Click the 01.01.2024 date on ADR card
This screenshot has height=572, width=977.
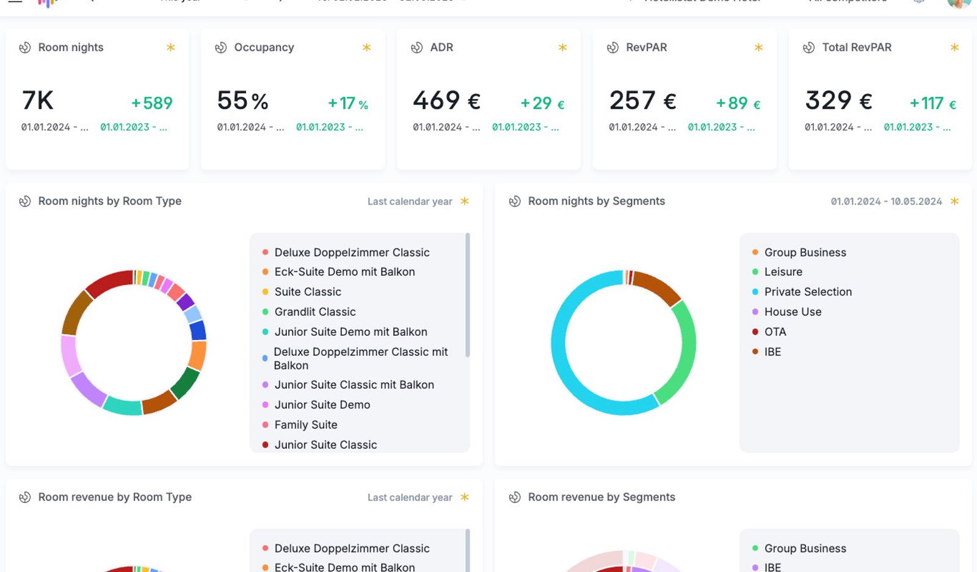coord(446,127)
